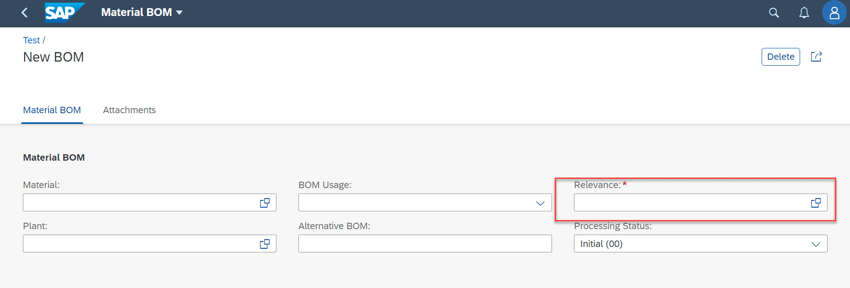Viewport: 850px width, 288px height.
Task: Open value help for Plant field
Action: coord(265,244)
